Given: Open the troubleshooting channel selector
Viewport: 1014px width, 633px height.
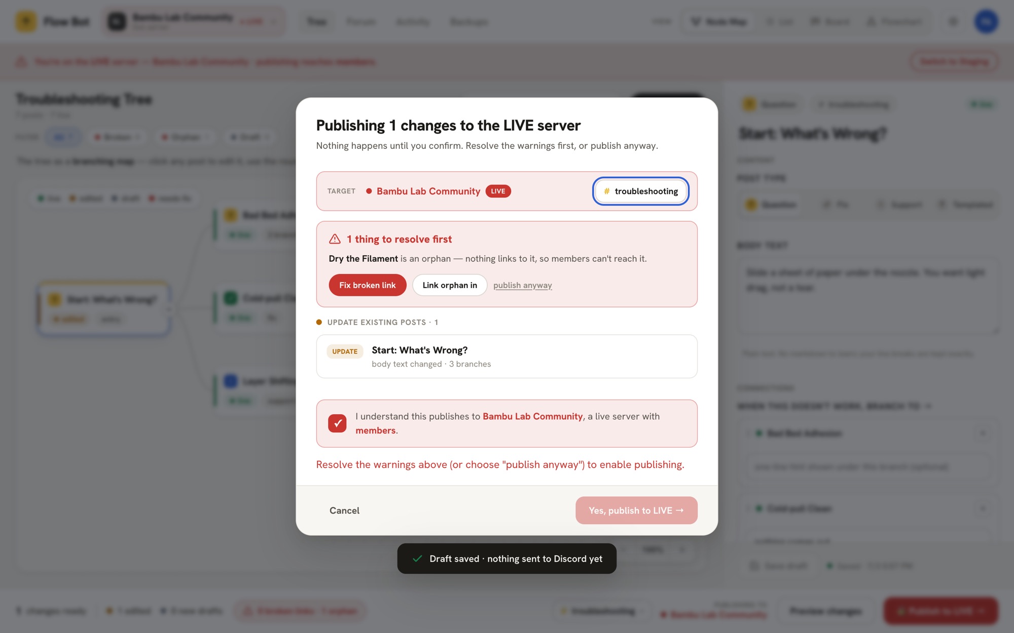Looking at the screenshot, I should (x=641, y=191).
